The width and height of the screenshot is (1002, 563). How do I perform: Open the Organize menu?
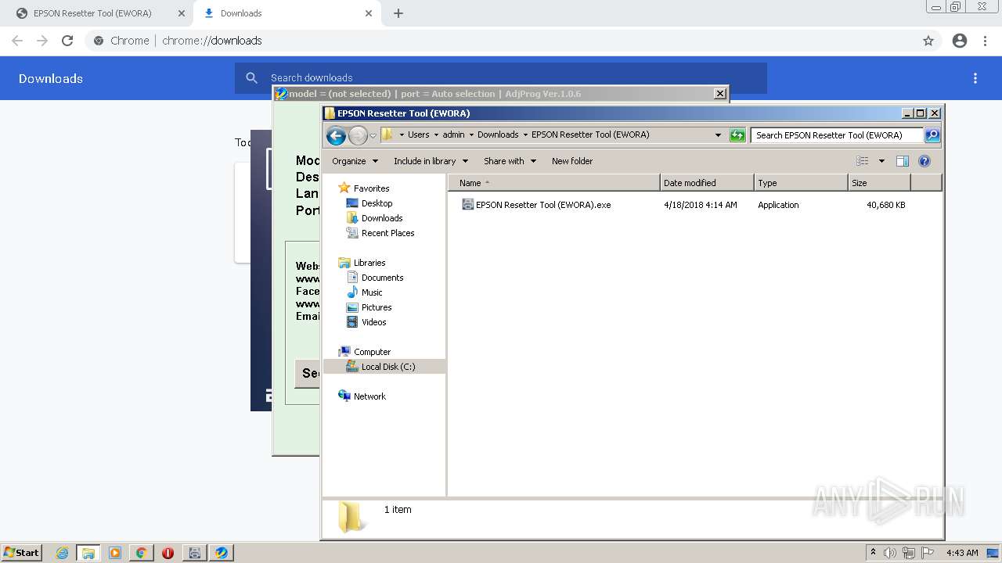pos(355,161)
